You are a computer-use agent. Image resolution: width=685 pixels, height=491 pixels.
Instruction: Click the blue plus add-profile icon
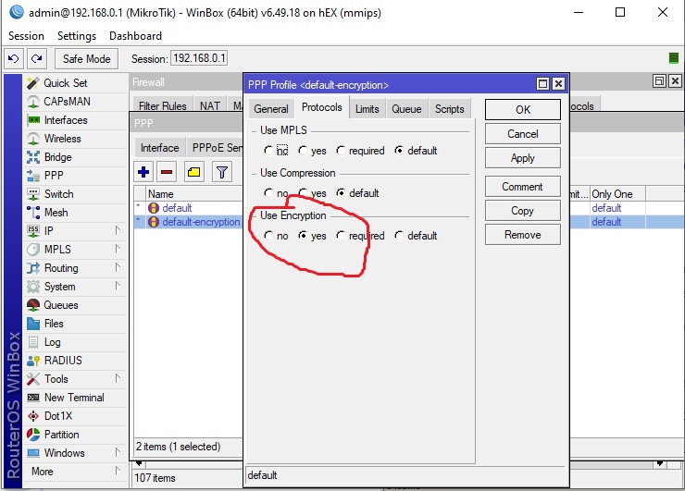(x=143, y=172)
